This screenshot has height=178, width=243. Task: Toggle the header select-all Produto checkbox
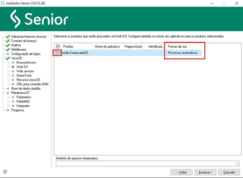click(x=58, y=46)
